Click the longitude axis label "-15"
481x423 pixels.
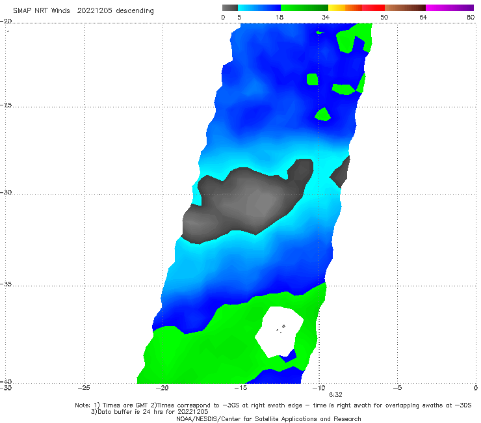240,388
